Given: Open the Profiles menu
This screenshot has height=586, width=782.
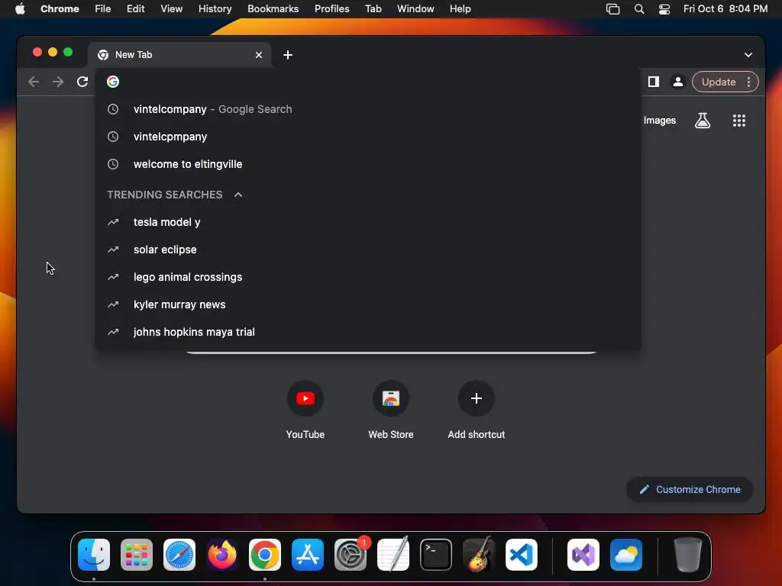Looking at the screenshot, I should tap(331, 8).
